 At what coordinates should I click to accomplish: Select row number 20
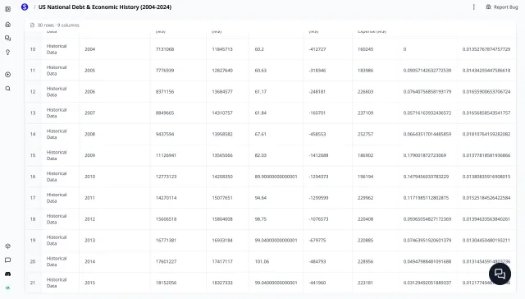[33, 261]
